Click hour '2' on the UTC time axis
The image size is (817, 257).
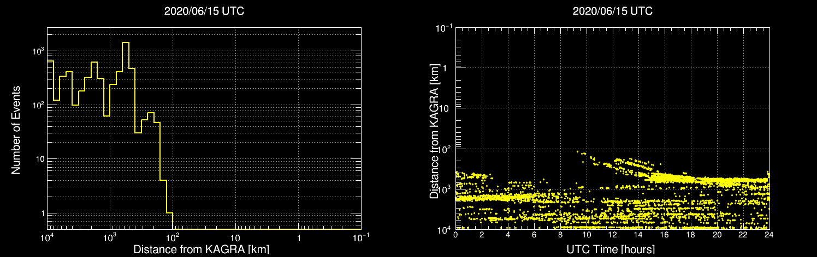482,234
